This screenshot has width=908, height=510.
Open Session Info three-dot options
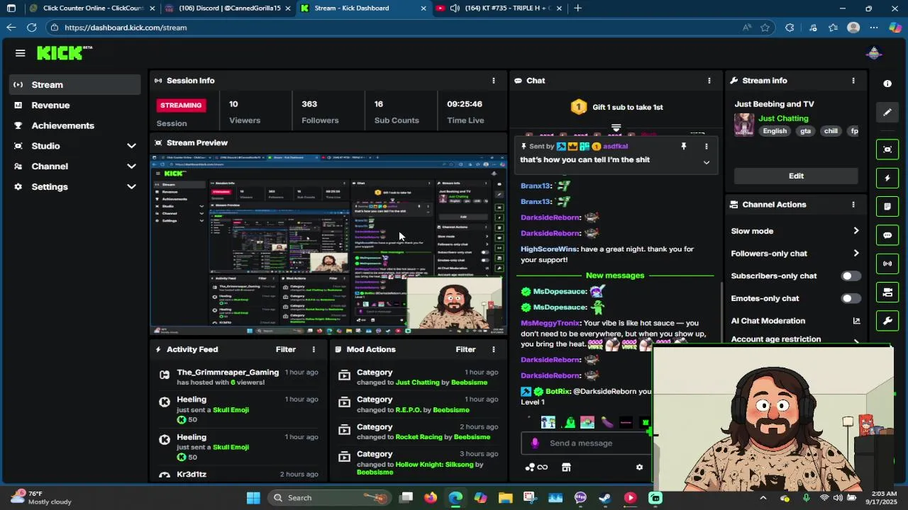coord(494,81)
